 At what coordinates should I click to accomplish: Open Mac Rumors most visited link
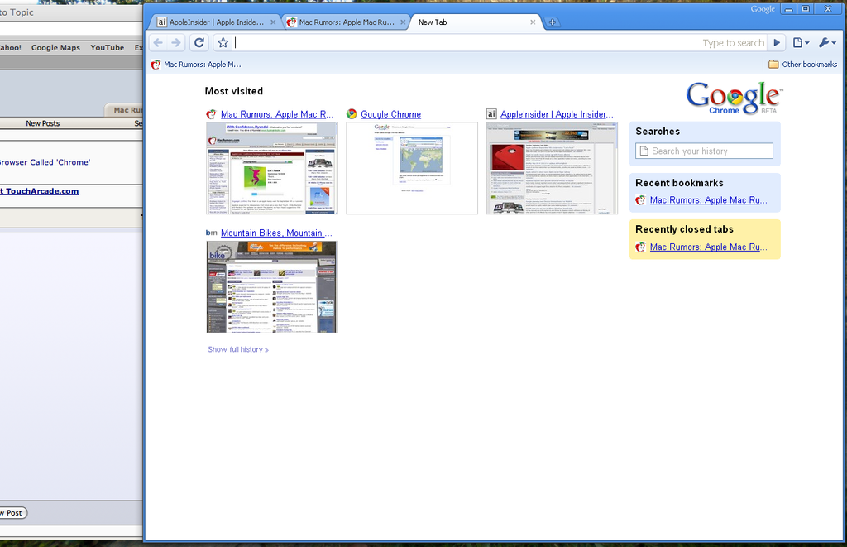(277, 114)
